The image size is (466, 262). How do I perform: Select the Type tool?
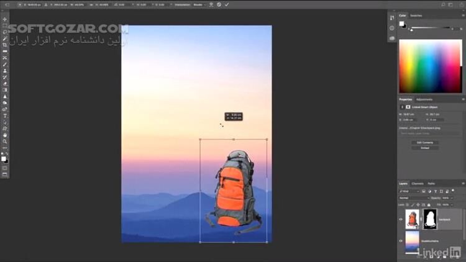coord(5,115)
